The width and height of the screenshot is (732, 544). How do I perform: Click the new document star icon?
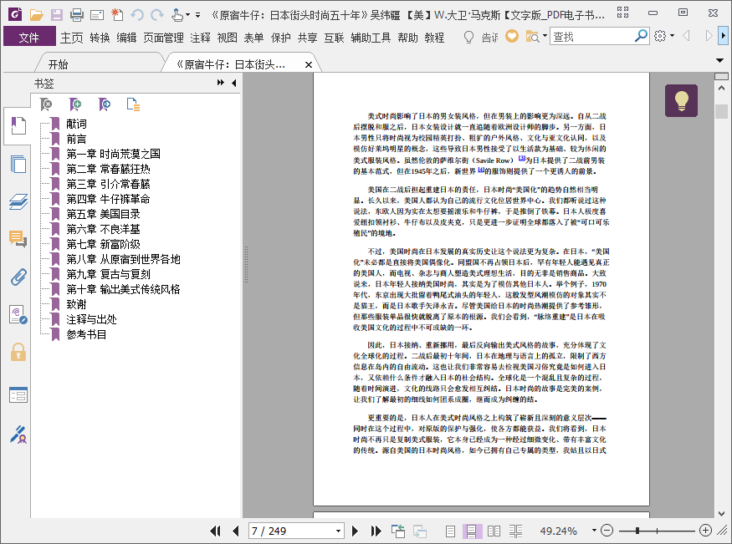click(x=117, y=15)
